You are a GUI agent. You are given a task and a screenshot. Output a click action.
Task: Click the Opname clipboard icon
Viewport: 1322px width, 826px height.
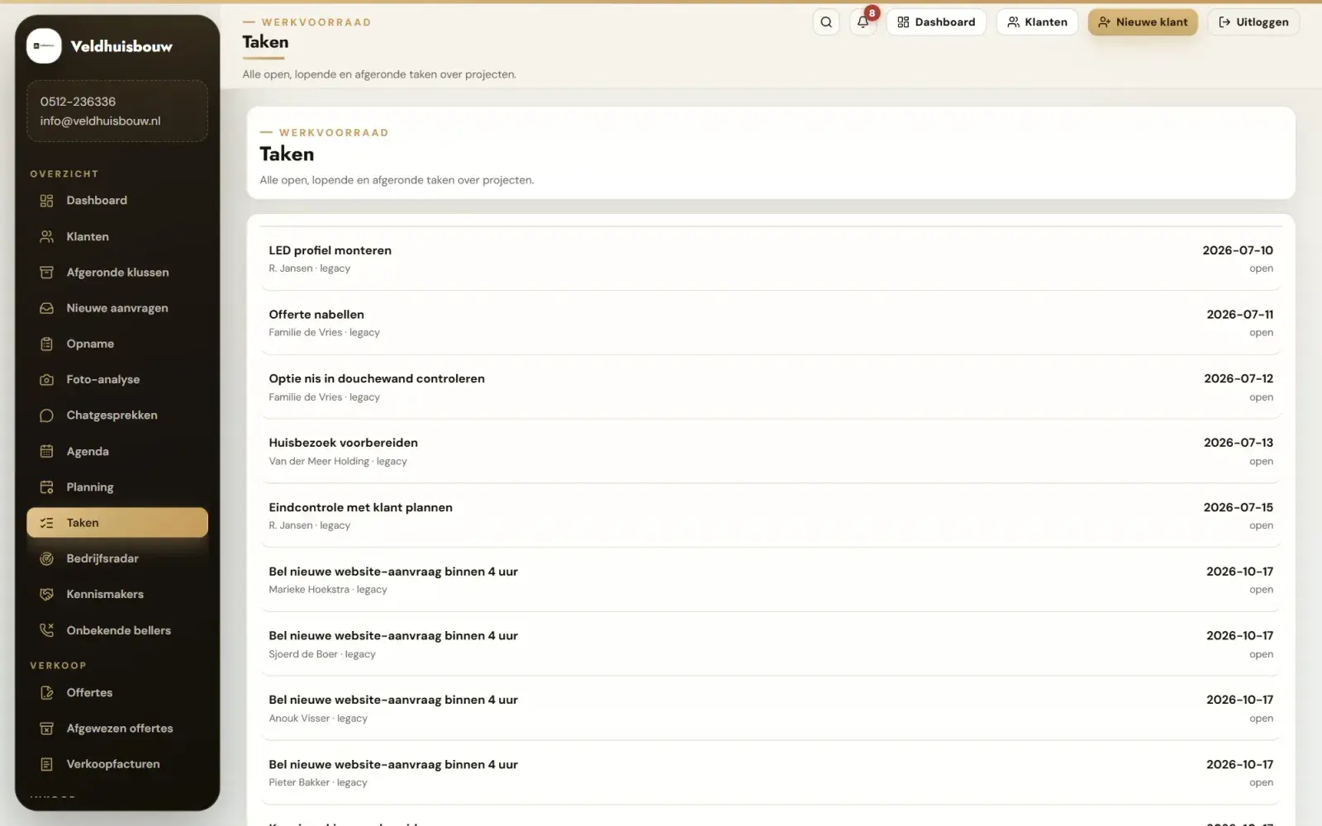[x=47, y=344]
